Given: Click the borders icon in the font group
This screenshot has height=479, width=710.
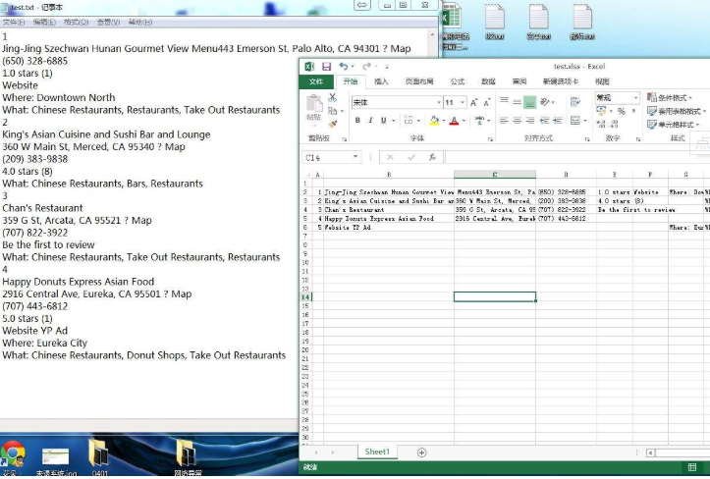Looking at the screenshot, I should click(x=409, y=121).
